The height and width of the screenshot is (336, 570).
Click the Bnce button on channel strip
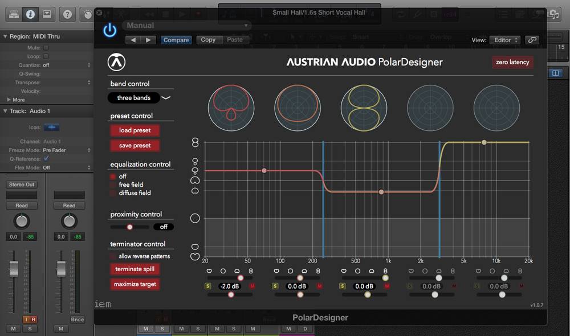(77, 319)
